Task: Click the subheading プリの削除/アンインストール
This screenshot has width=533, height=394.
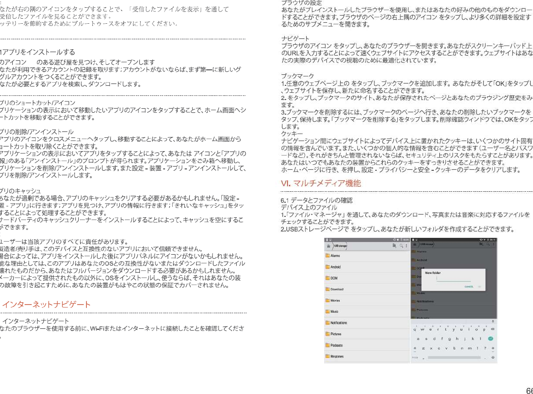Action: click(x=37, y=131)
